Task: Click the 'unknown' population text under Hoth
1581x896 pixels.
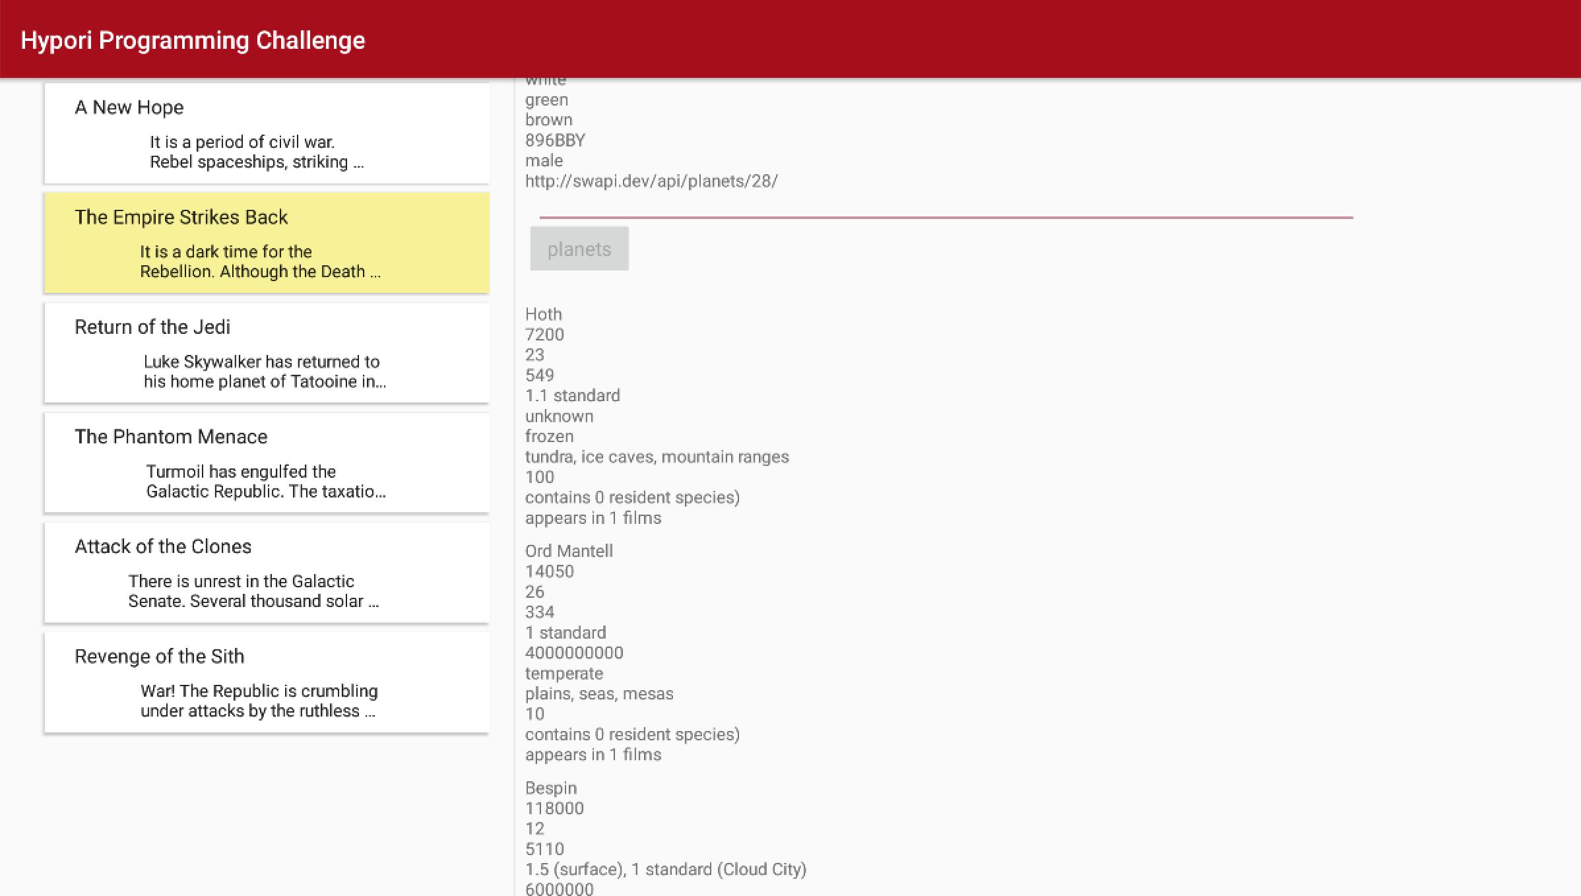Action: point(559,416)
